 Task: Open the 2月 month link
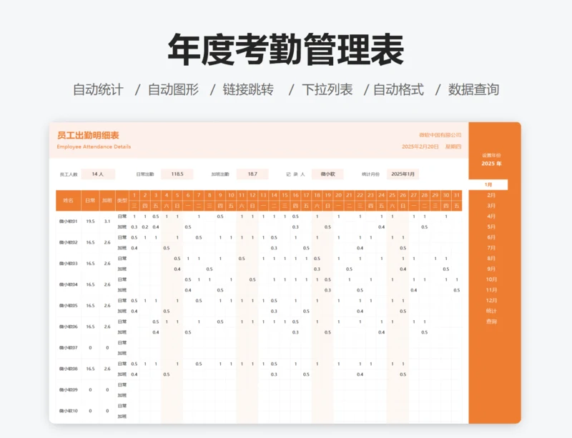(x=491, y=195)
